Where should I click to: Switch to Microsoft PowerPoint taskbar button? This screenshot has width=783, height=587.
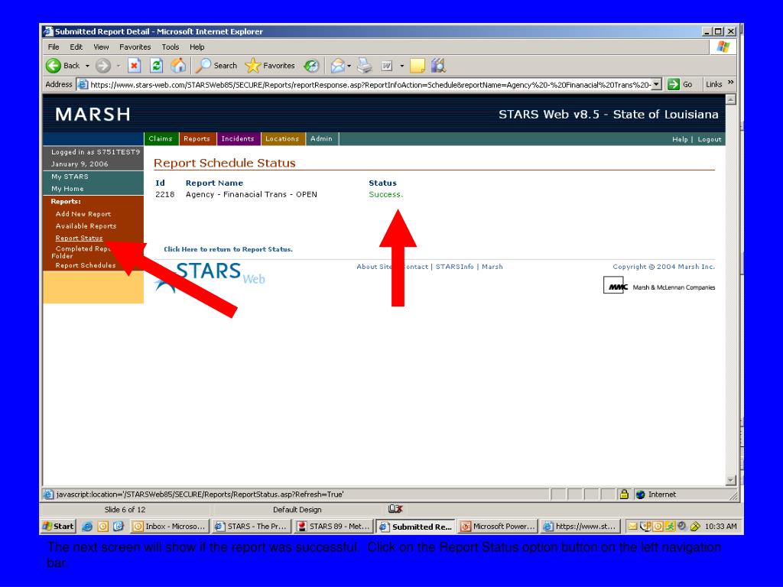498,526
